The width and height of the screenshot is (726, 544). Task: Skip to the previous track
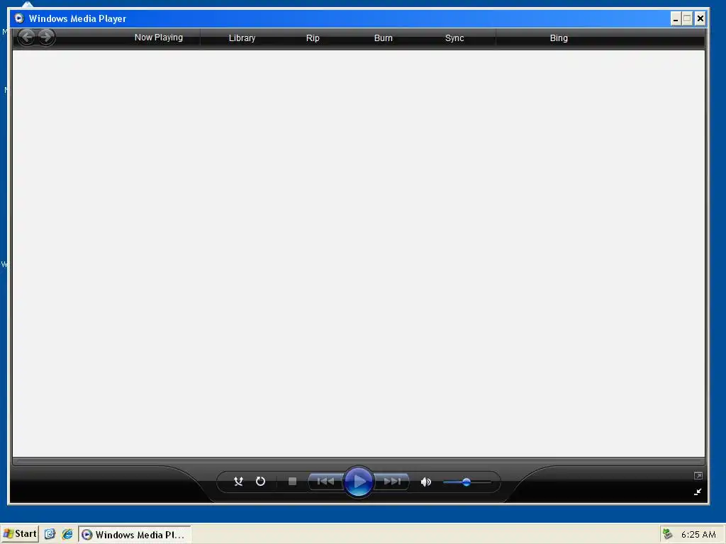(325, 482)
